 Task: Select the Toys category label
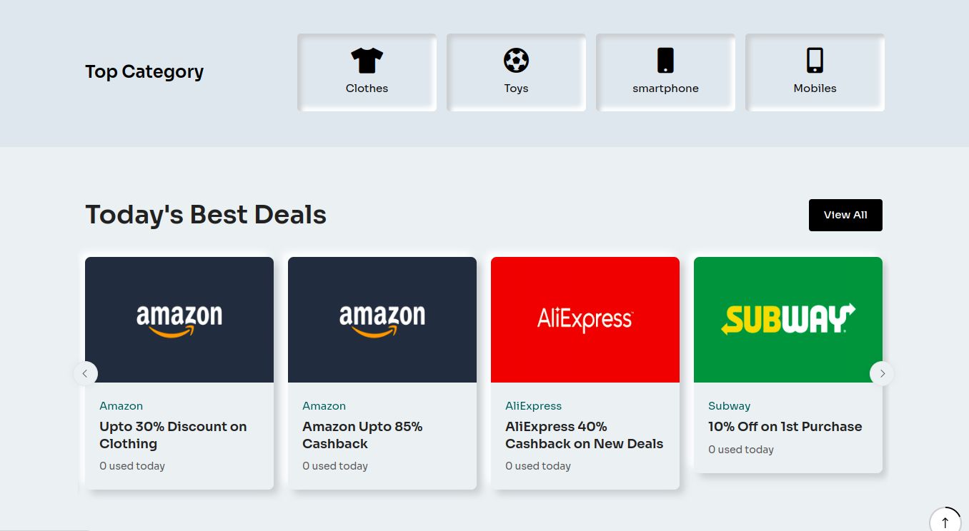(516, 88)
